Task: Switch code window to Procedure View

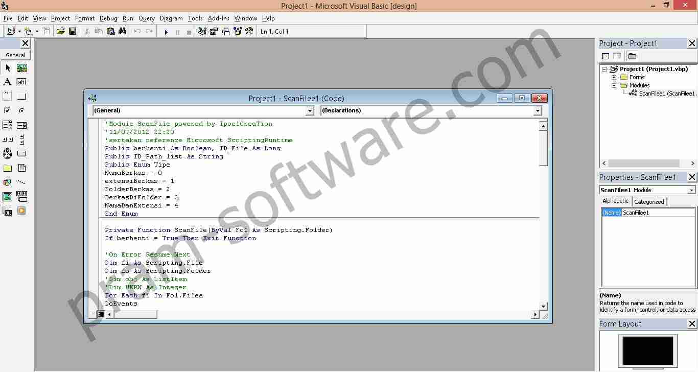Action: pyautogui.click(x=92, y=314)
